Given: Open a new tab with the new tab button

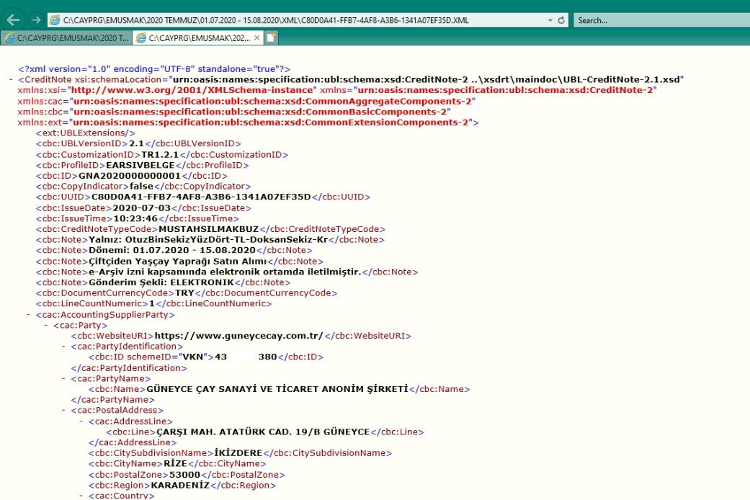Looking at the screenshot, I should [271, 37].
